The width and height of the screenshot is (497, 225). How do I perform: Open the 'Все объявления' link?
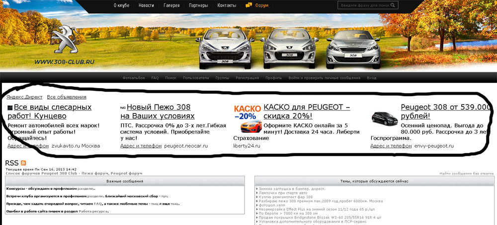click(67, 97)
